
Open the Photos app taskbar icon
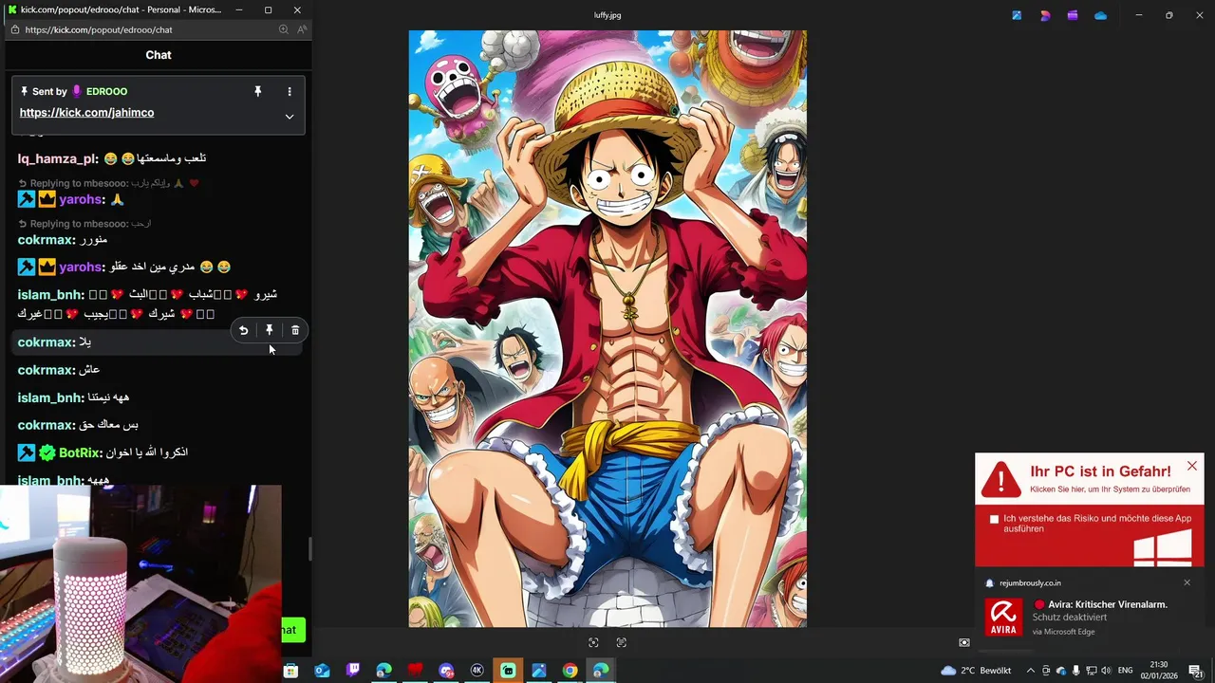click(539, 671)
